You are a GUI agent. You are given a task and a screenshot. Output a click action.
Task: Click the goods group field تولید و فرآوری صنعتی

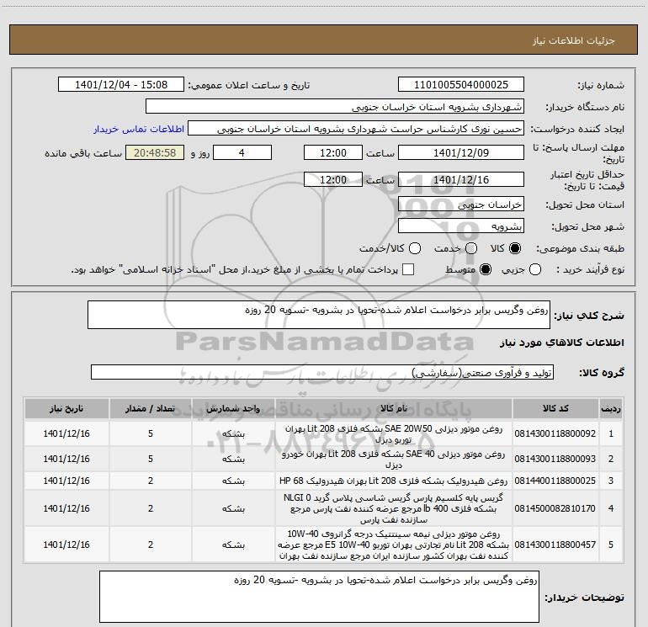[x=322, y=372]
